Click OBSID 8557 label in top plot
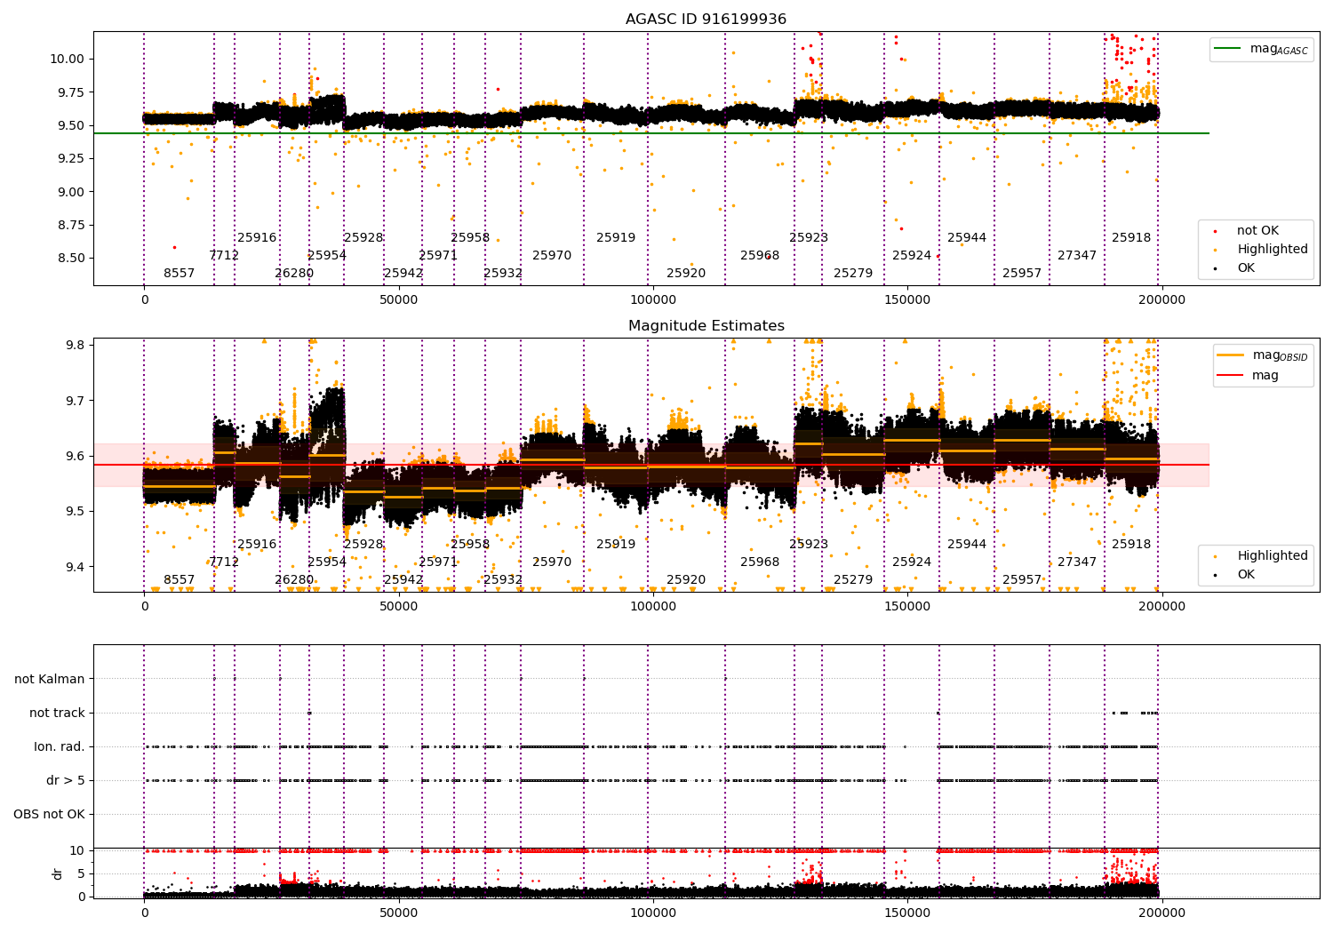 179,274
